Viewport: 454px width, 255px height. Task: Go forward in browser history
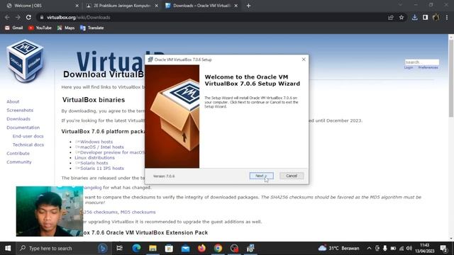point(18,17)
